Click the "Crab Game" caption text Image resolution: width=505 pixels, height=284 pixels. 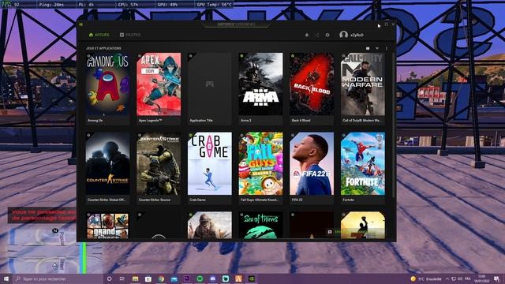[x=197, y=200]
